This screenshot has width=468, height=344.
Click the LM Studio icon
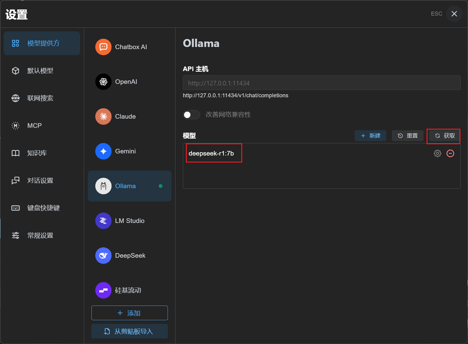[x=103, y=221]
